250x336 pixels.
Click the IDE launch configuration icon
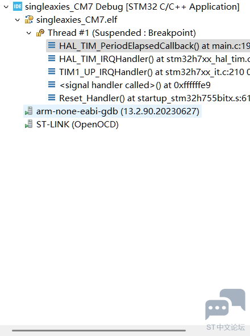pos(18,6)
